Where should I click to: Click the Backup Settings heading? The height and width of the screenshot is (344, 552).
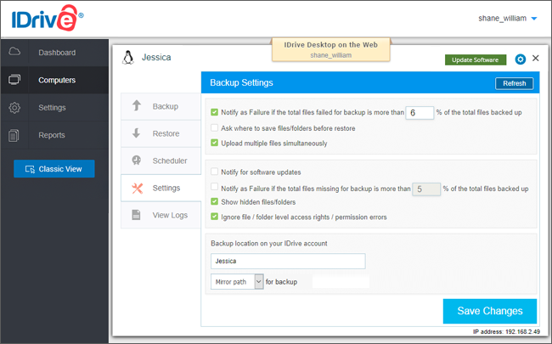pyautogui.click(x=241, y=82)
